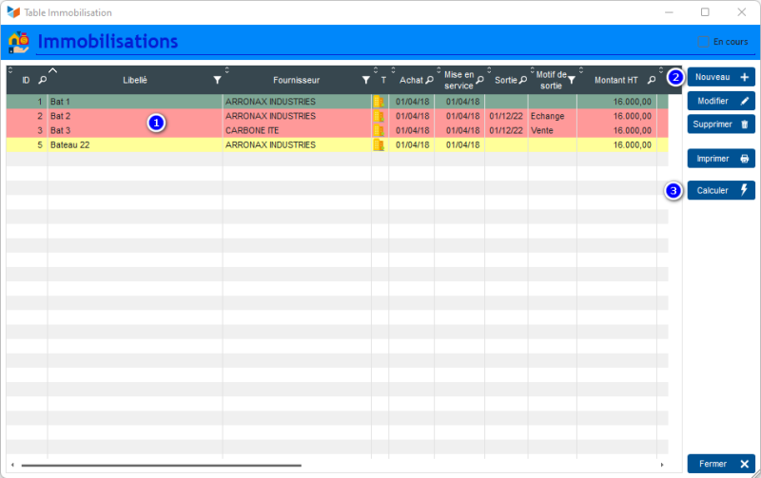Print the list with Imprimer
This screenshot has height=478, width=761.
pos(720,159)
